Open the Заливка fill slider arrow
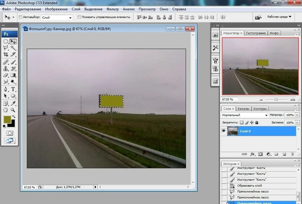Screen dimensions: 302x204 297,123
